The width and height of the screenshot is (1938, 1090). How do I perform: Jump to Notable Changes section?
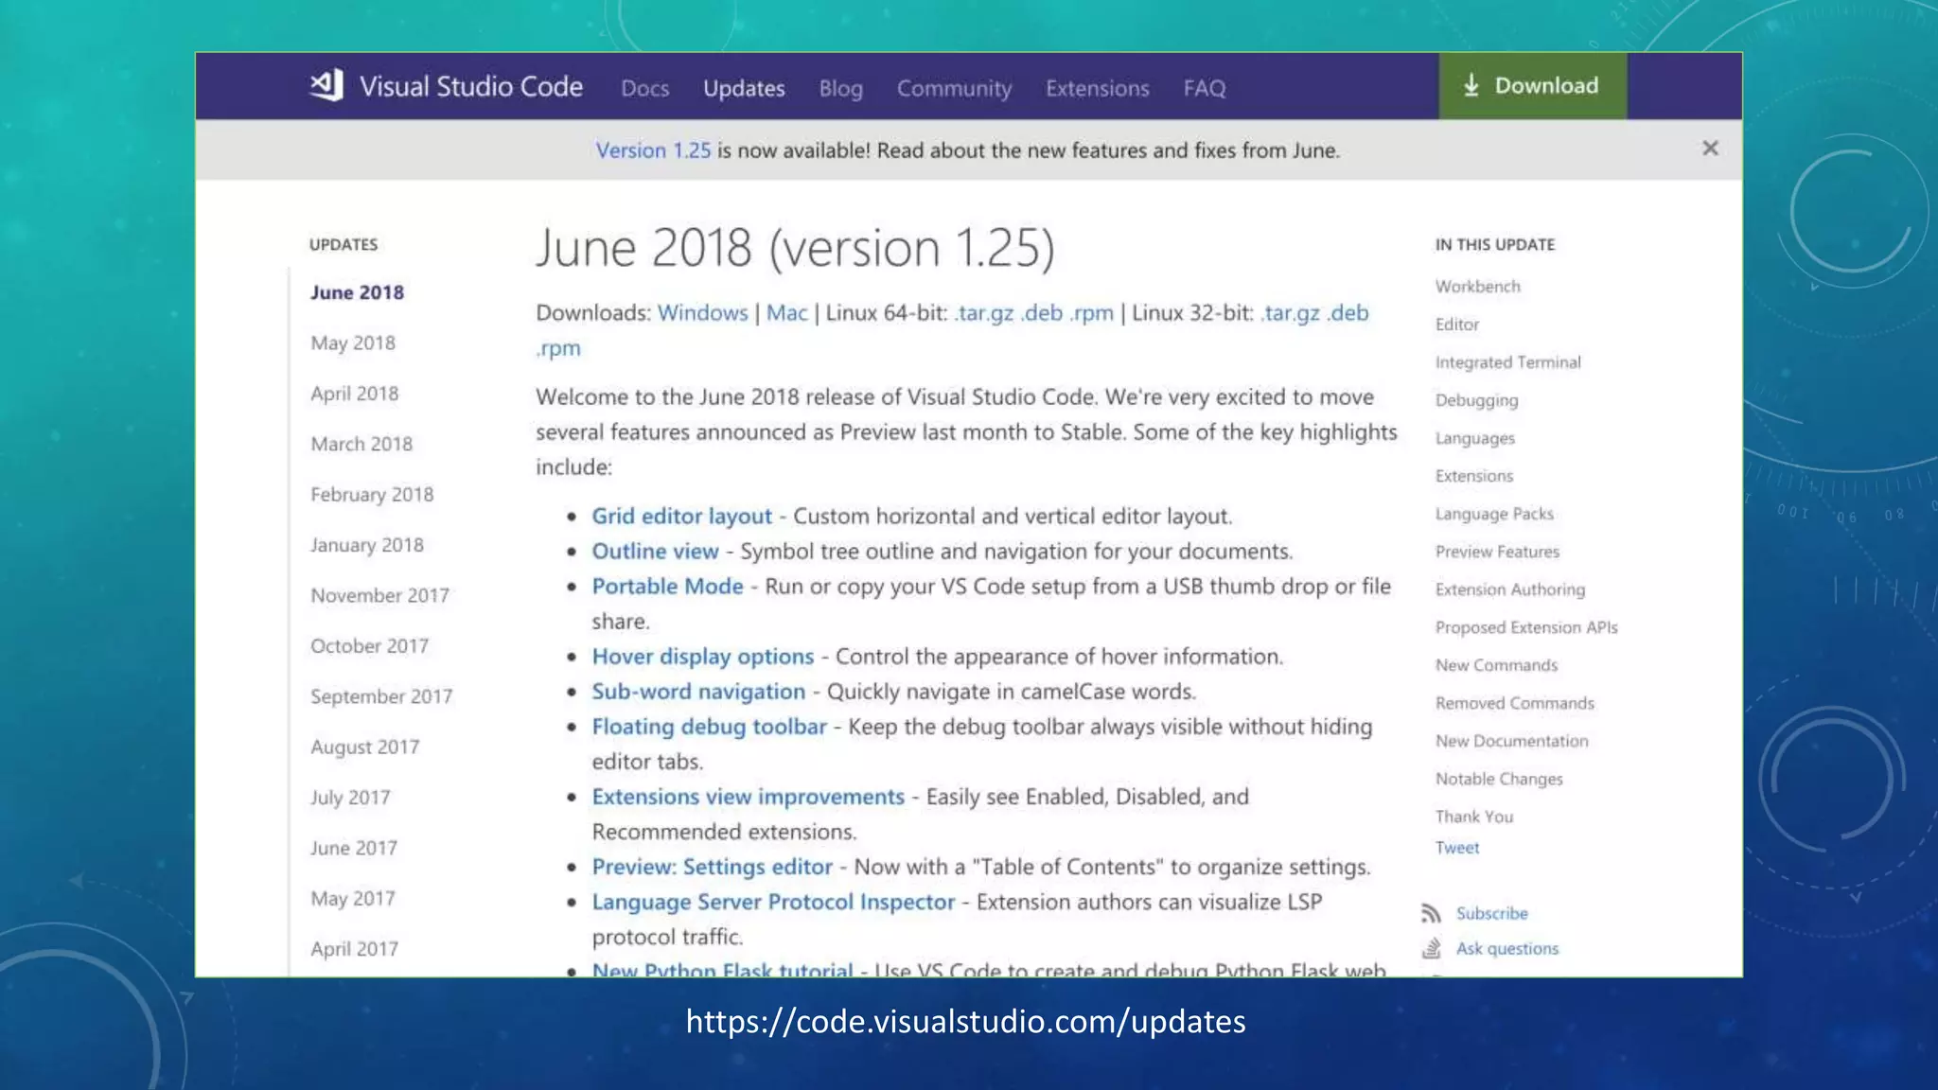[x=1499, y=779]
